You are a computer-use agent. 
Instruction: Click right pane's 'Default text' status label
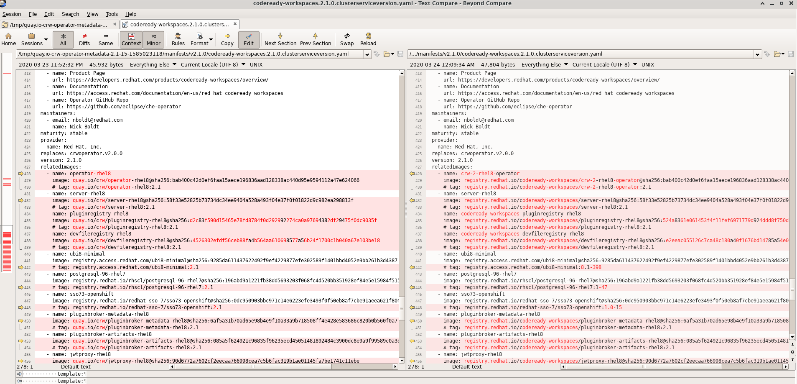[x=467, y=367]
